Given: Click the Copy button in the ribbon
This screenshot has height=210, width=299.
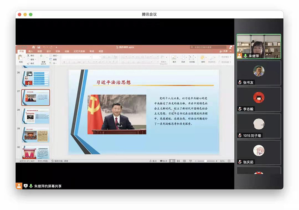Looking at the screenshot, I should (x=31, y=59).
